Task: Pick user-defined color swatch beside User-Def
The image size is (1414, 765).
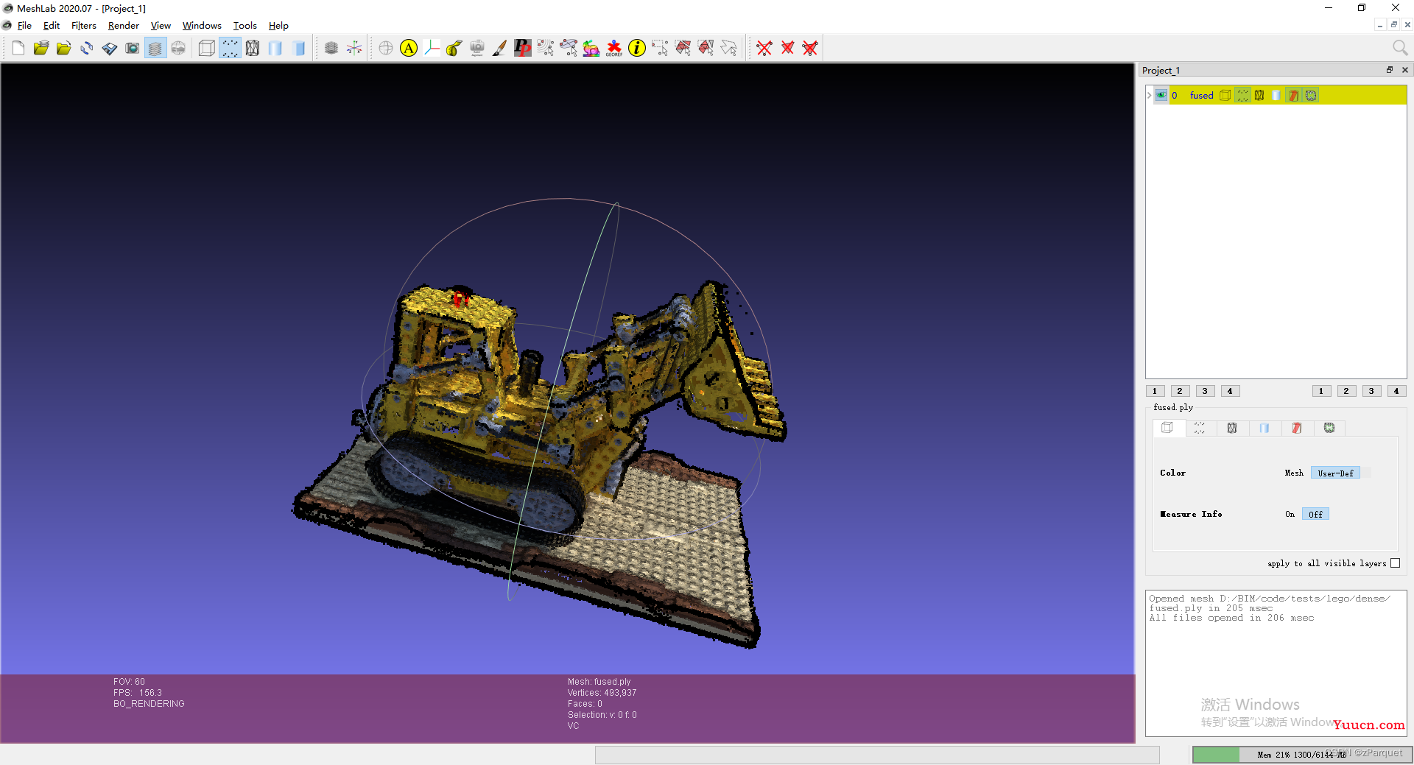Action: pos(1367,473)
